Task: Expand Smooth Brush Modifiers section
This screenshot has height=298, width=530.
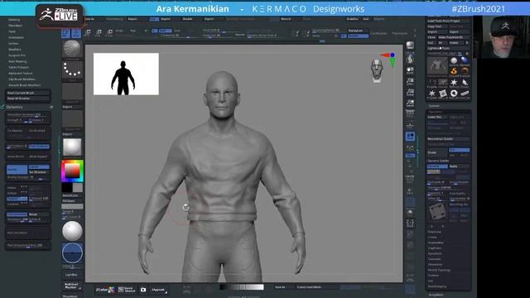Action: pos(24,85)
